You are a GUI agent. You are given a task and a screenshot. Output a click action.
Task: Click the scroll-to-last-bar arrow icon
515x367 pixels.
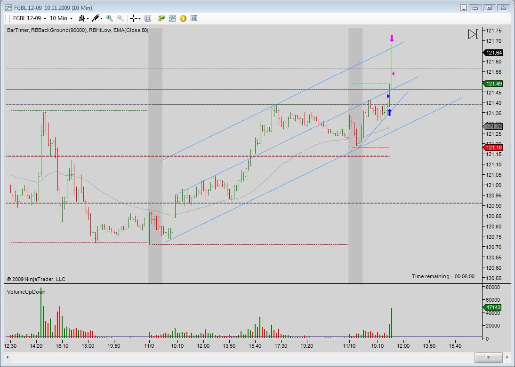pos(473,34)
